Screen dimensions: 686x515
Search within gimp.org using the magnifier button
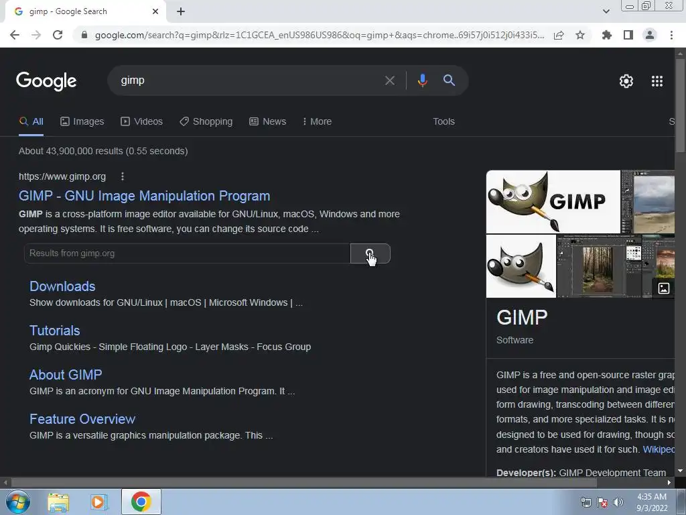[370, 253]
